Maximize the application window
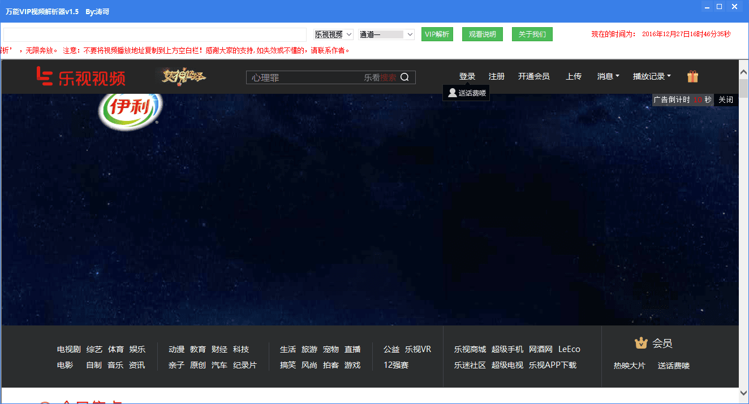This screenshot has height=404, width=749. coord(720,7)
